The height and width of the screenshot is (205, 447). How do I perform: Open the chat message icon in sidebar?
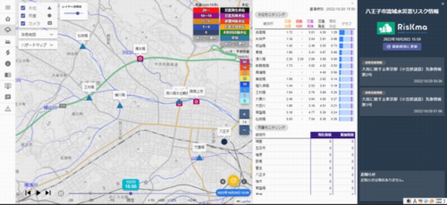tap(8, 97)
